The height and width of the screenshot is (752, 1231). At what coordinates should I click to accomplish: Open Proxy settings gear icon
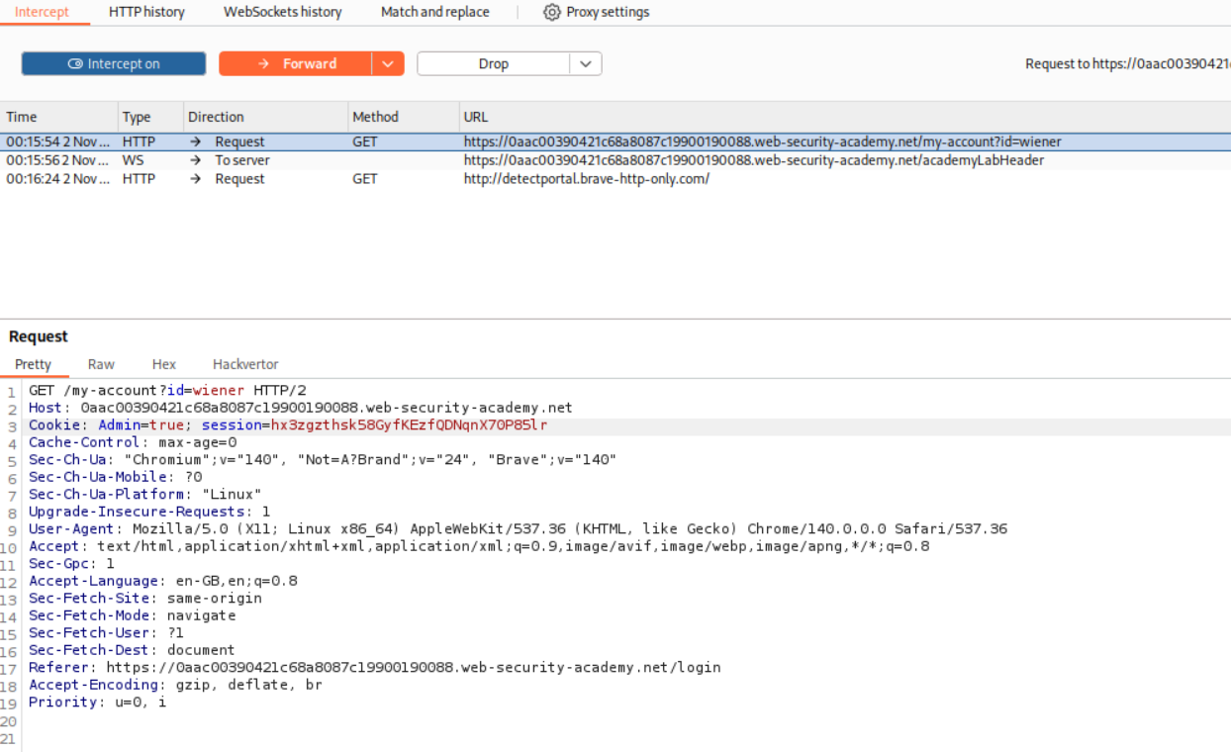pyautogui.click(x=551, y=13)
